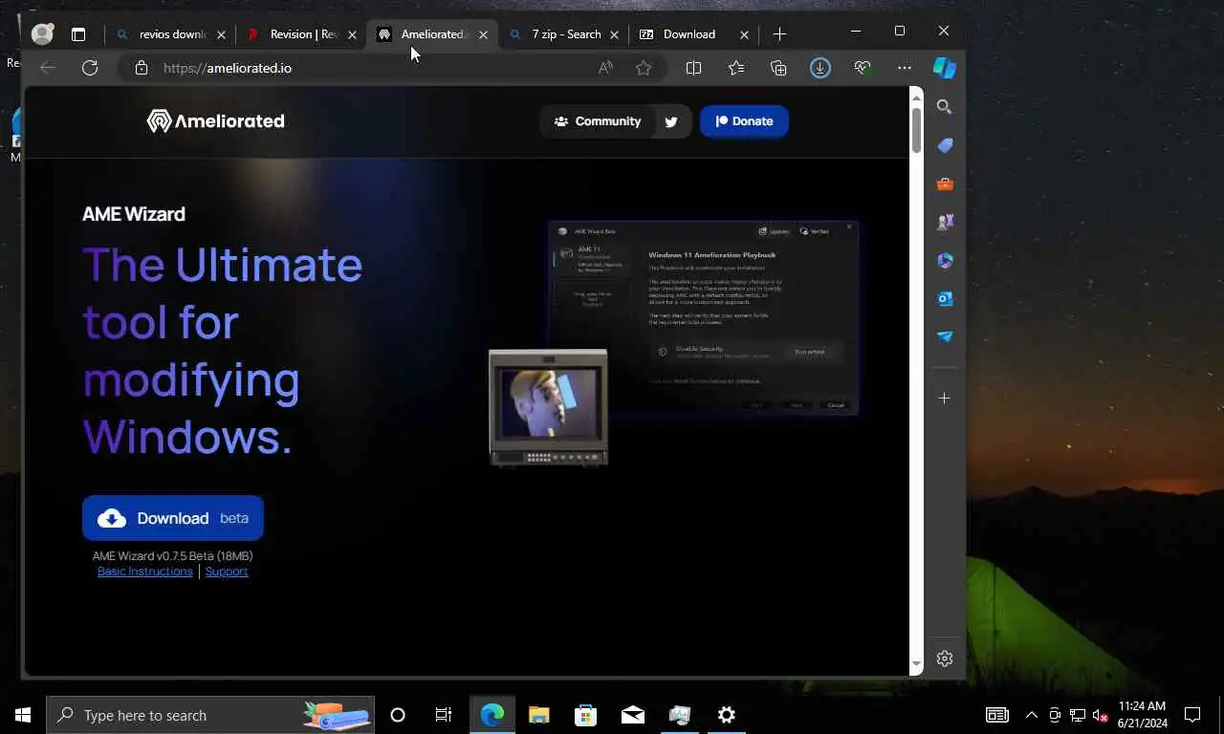Open the Twitter bird icon
Screen dimensions: 1224x734
tap(671, 121)
